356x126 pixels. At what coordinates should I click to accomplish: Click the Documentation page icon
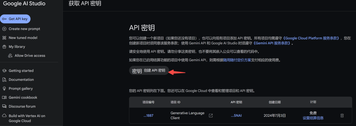click(x=4, y=80)
